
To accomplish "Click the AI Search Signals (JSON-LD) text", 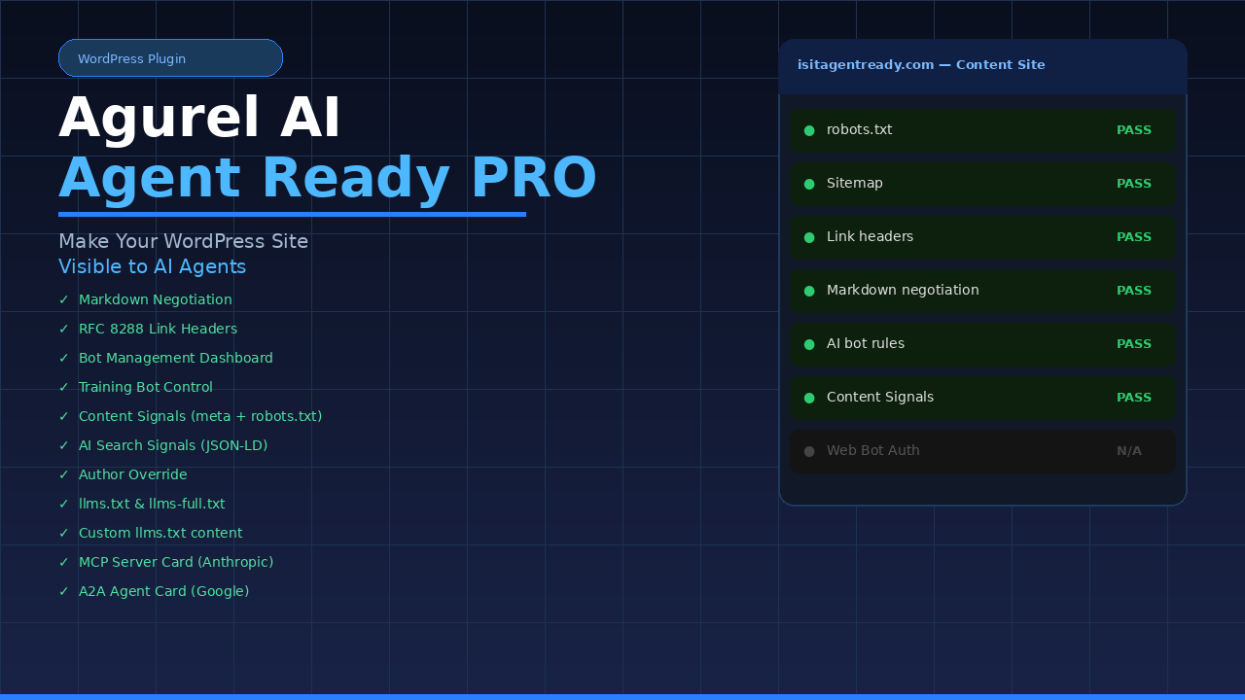I will [173, 445].
